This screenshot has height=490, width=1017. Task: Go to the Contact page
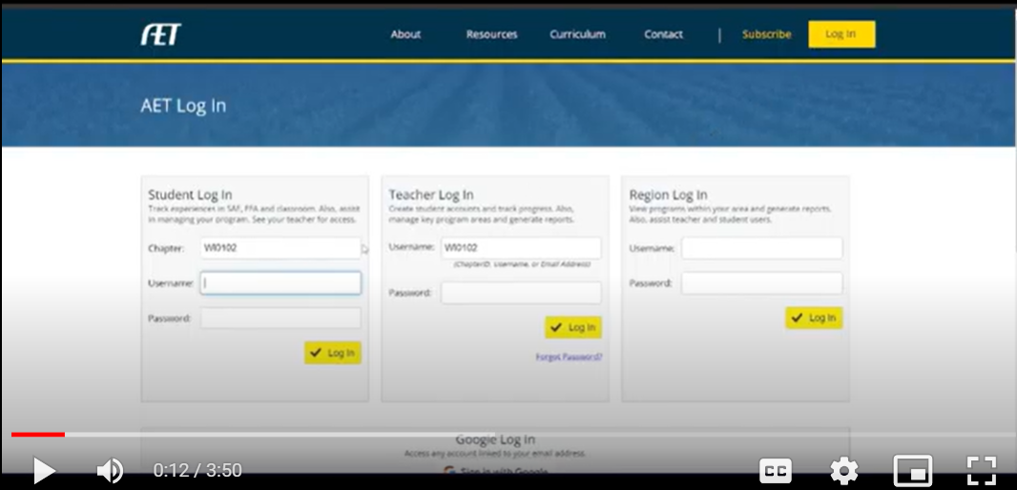pyautogui.click(x=663, y=34)
